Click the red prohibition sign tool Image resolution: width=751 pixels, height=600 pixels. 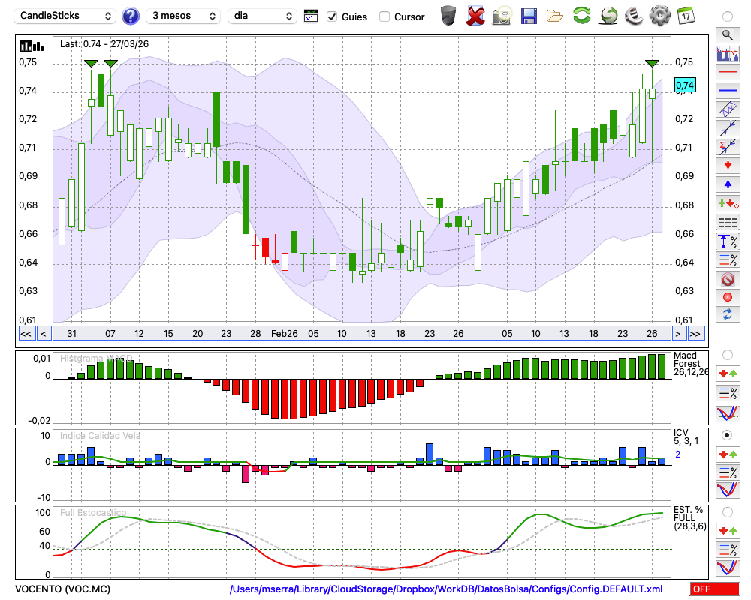pyautogui.click(x=727, y=279)
